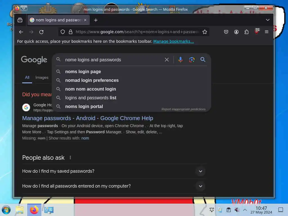Start voice search microphone

[x=181, y=60]
